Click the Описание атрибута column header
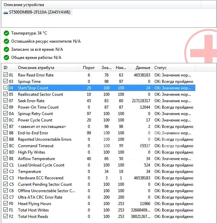 36,68
